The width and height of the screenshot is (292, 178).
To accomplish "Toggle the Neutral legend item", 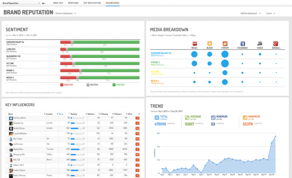I will 92,85.
